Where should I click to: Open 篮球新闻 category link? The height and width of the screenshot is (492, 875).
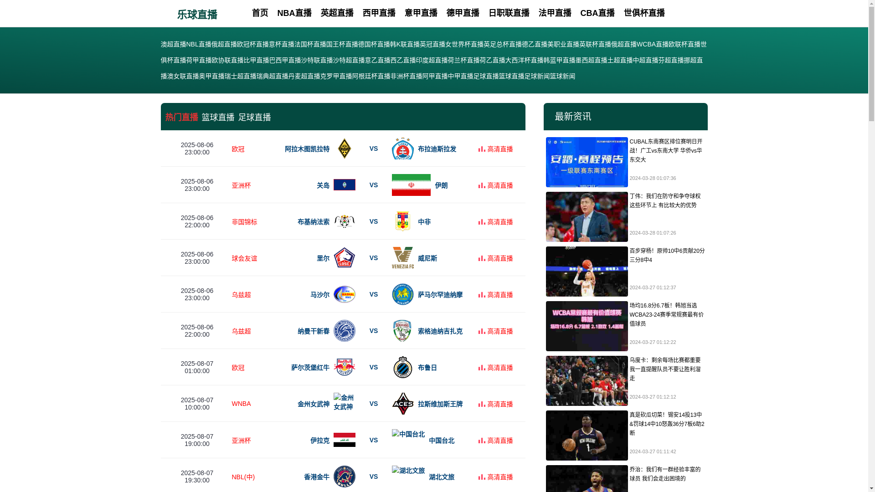562,76
